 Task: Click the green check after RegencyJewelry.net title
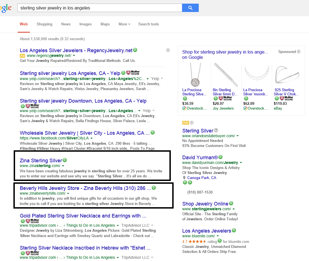point(135,50)
